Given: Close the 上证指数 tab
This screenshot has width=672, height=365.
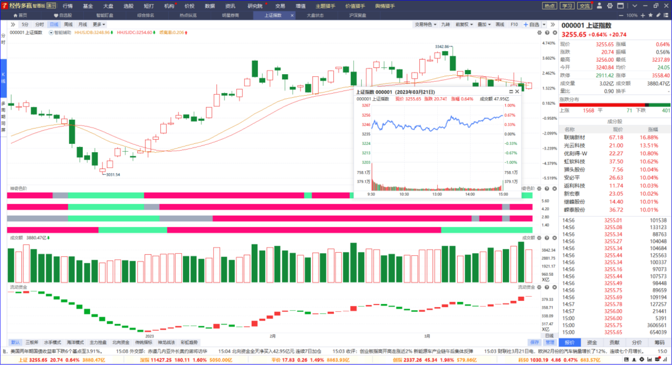Looking at the screenshot, I should [x=292, y=15].
